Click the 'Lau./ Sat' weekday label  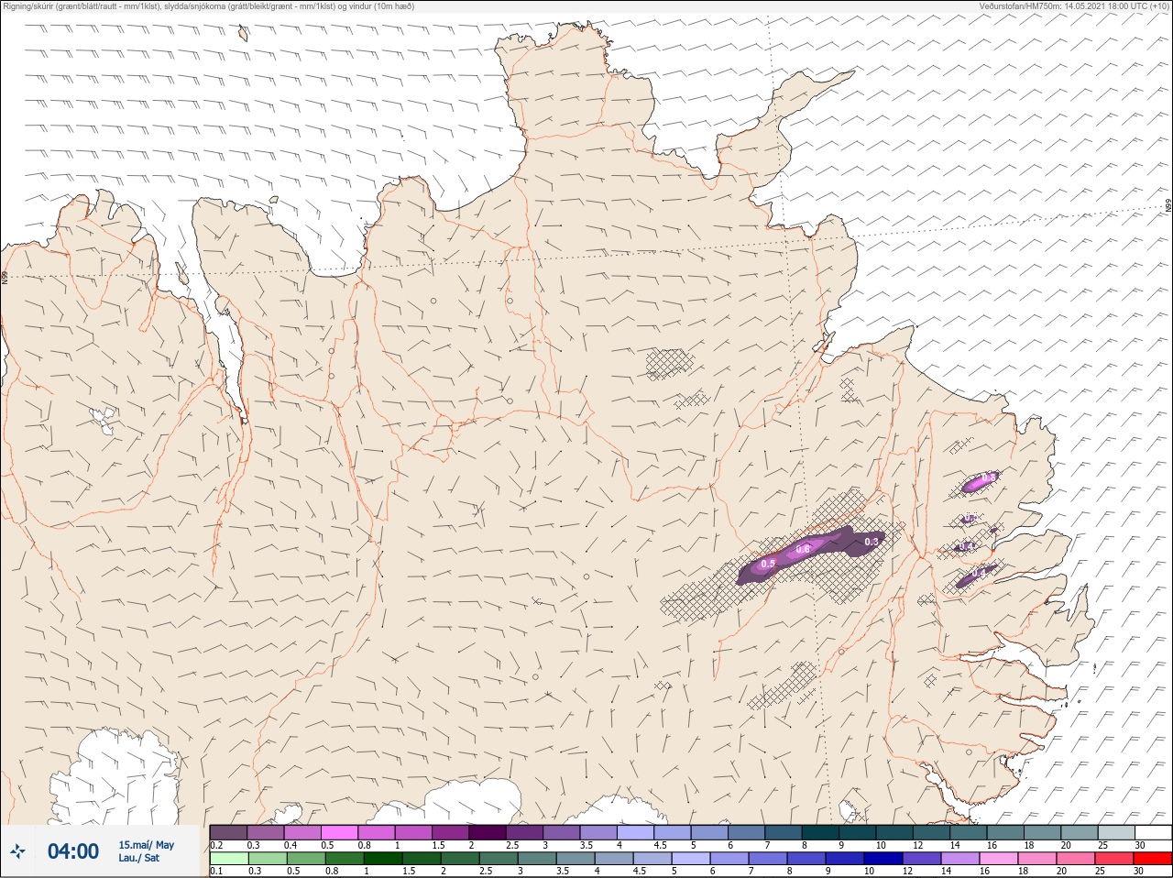click(139, 858)
